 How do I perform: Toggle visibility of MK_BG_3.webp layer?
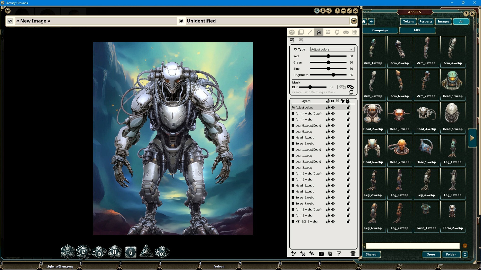[x=332, y=221]
